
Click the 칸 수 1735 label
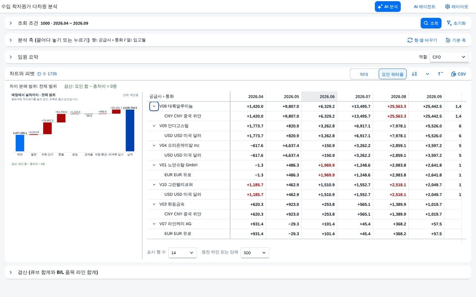pyautogui.click(x=47, y=74)
